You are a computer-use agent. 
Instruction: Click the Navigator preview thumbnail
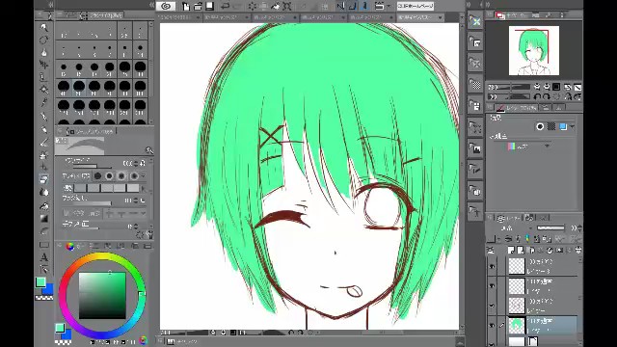tap(533, 50)
